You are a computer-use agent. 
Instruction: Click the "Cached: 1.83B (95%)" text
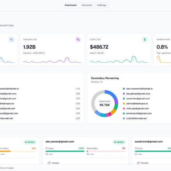coord(34,53)
